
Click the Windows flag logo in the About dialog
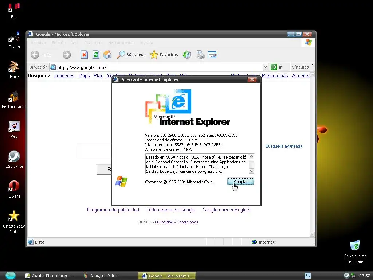pyautogui.click(x=121, y=182)
